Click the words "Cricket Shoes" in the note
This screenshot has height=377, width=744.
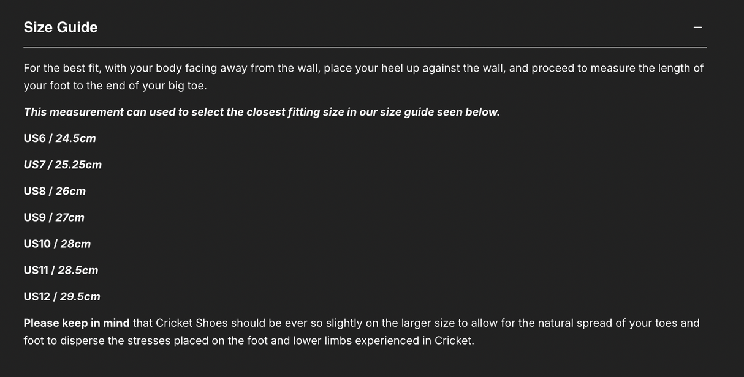coord(191,323)
